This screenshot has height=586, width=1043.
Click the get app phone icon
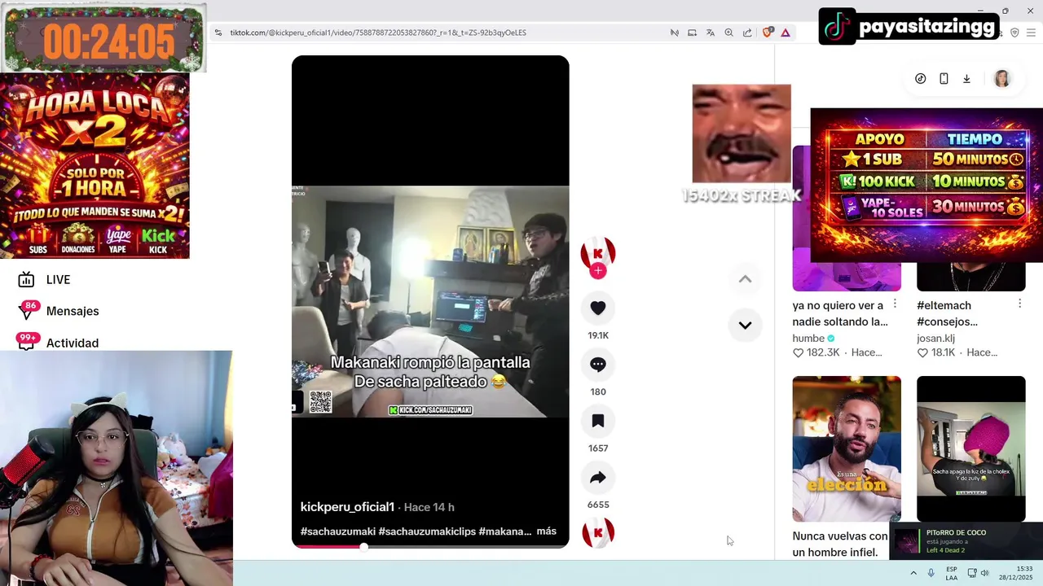(x=944, y=79)
